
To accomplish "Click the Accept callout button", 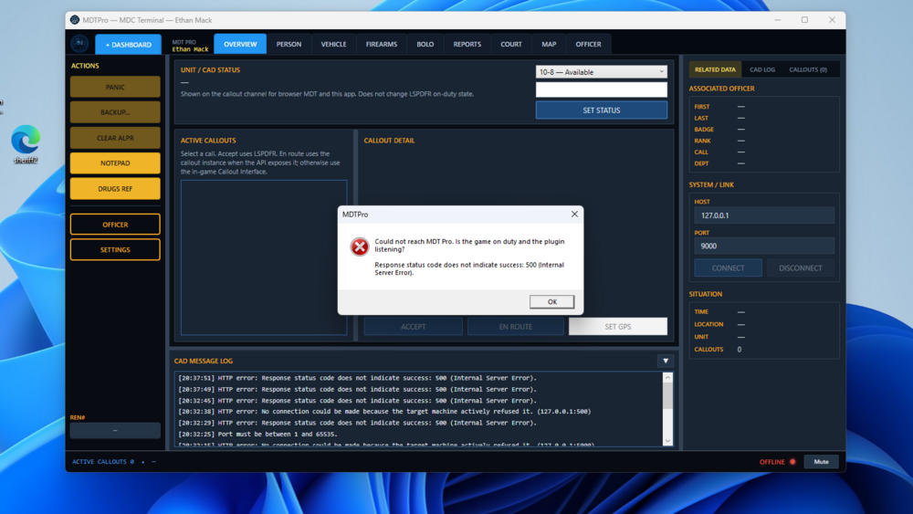I will [x=413, y=327].
